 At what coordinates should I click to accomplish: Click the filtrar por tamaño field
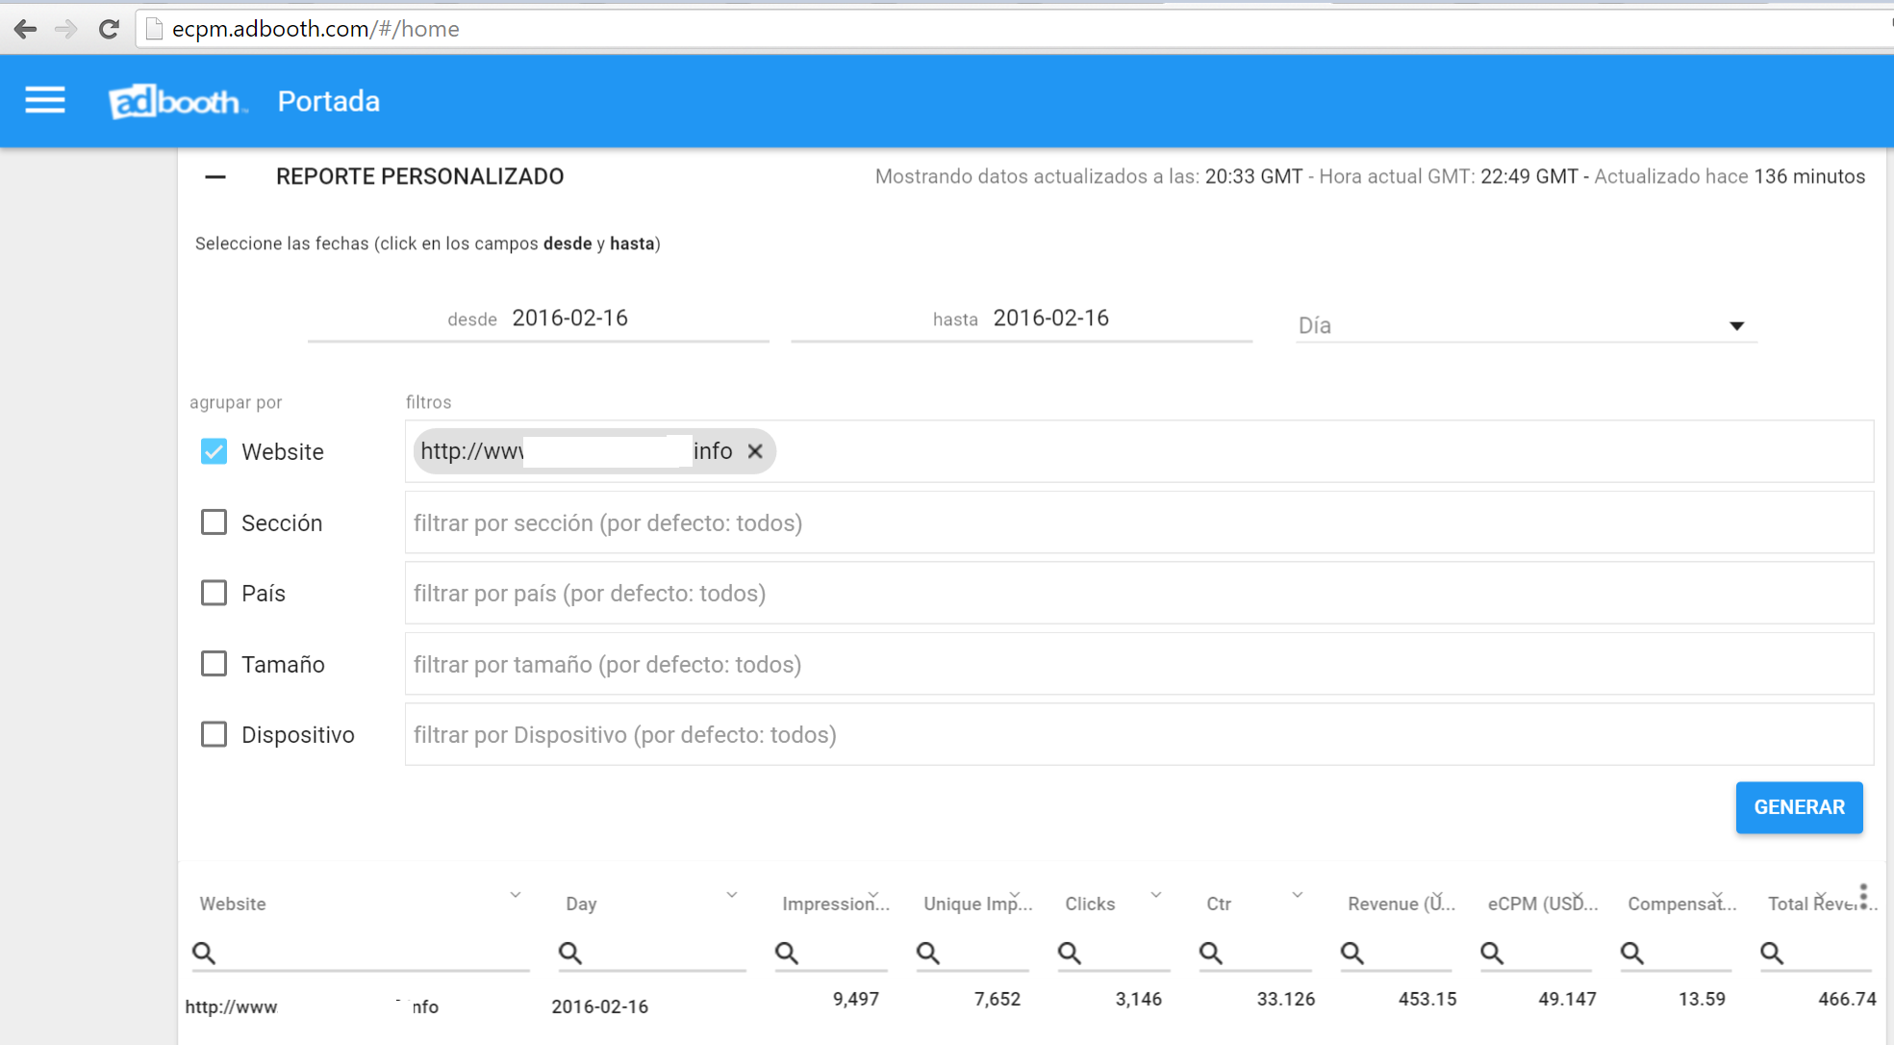click(1139, 664)
